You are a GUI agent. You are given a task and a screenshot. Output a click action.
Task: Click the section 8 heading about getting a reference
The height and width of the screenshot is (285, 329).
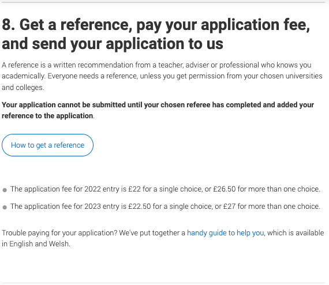point(156,34)
